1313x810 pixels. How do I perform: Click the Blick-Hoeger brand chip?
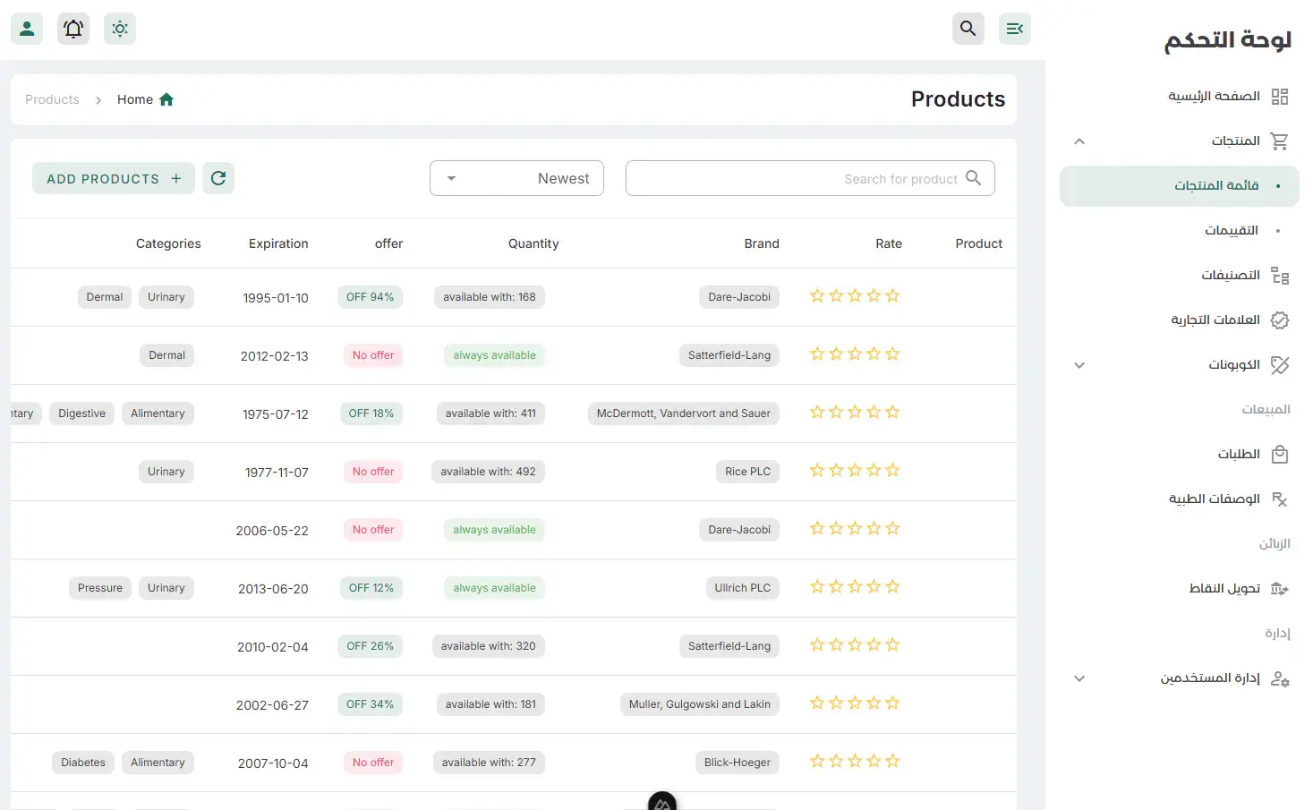(737, 763)
